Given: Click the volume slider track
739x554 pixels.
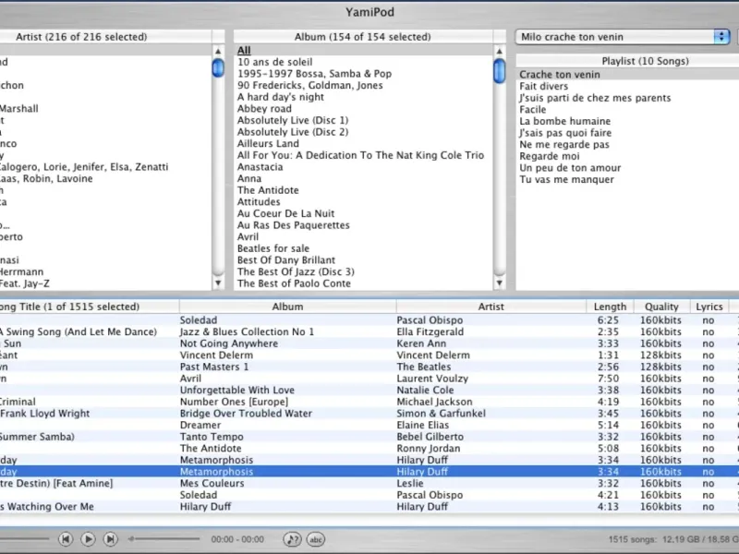Looking at the screenshot, I should 166,538.
